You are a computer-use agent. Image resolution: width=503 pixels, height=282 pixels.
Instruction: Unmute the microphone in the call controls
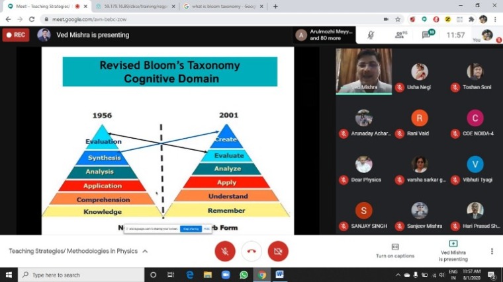point(225,251)
